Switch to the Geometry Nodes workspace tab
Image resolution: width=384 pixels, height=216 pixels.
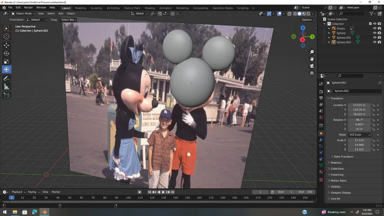pos(223,8)
